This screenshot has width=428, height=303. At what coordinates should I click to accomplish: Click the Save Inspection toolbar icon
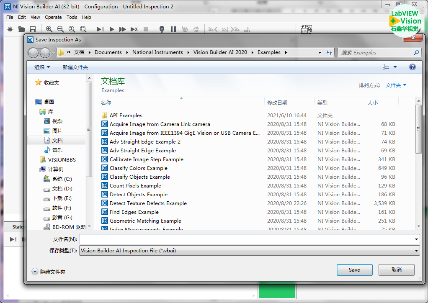(33, 29)
